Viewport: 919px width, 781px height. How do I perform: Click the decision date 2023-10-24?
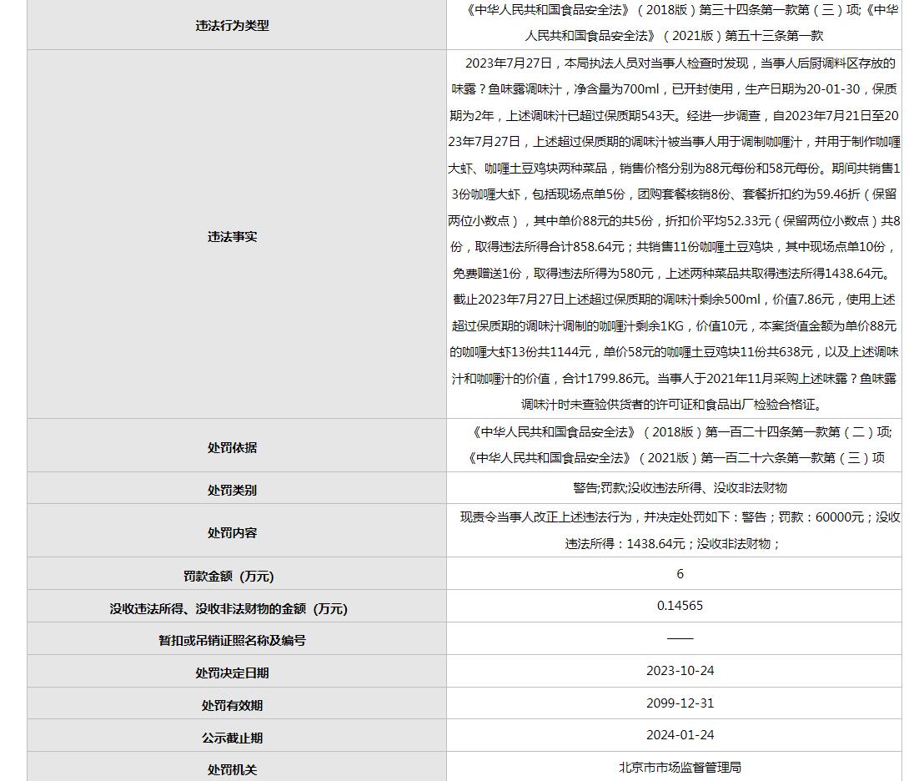click(680, 671)
